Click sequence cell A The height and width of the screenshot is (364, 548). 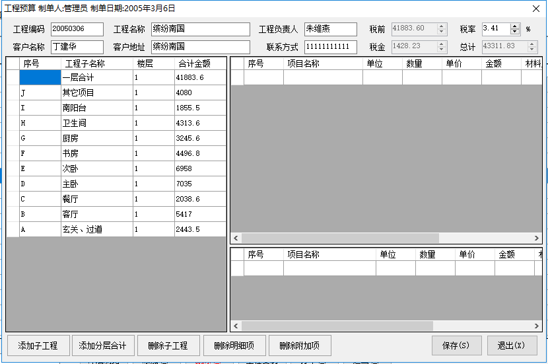(40, 229)
